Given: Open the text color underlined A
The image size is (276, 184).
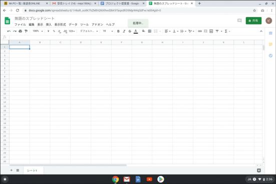Looking at the screenshot, I should click(136, 31).
